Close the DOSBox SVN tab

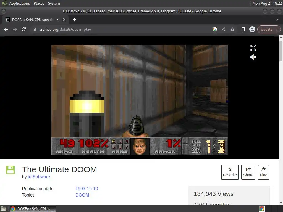64,20
